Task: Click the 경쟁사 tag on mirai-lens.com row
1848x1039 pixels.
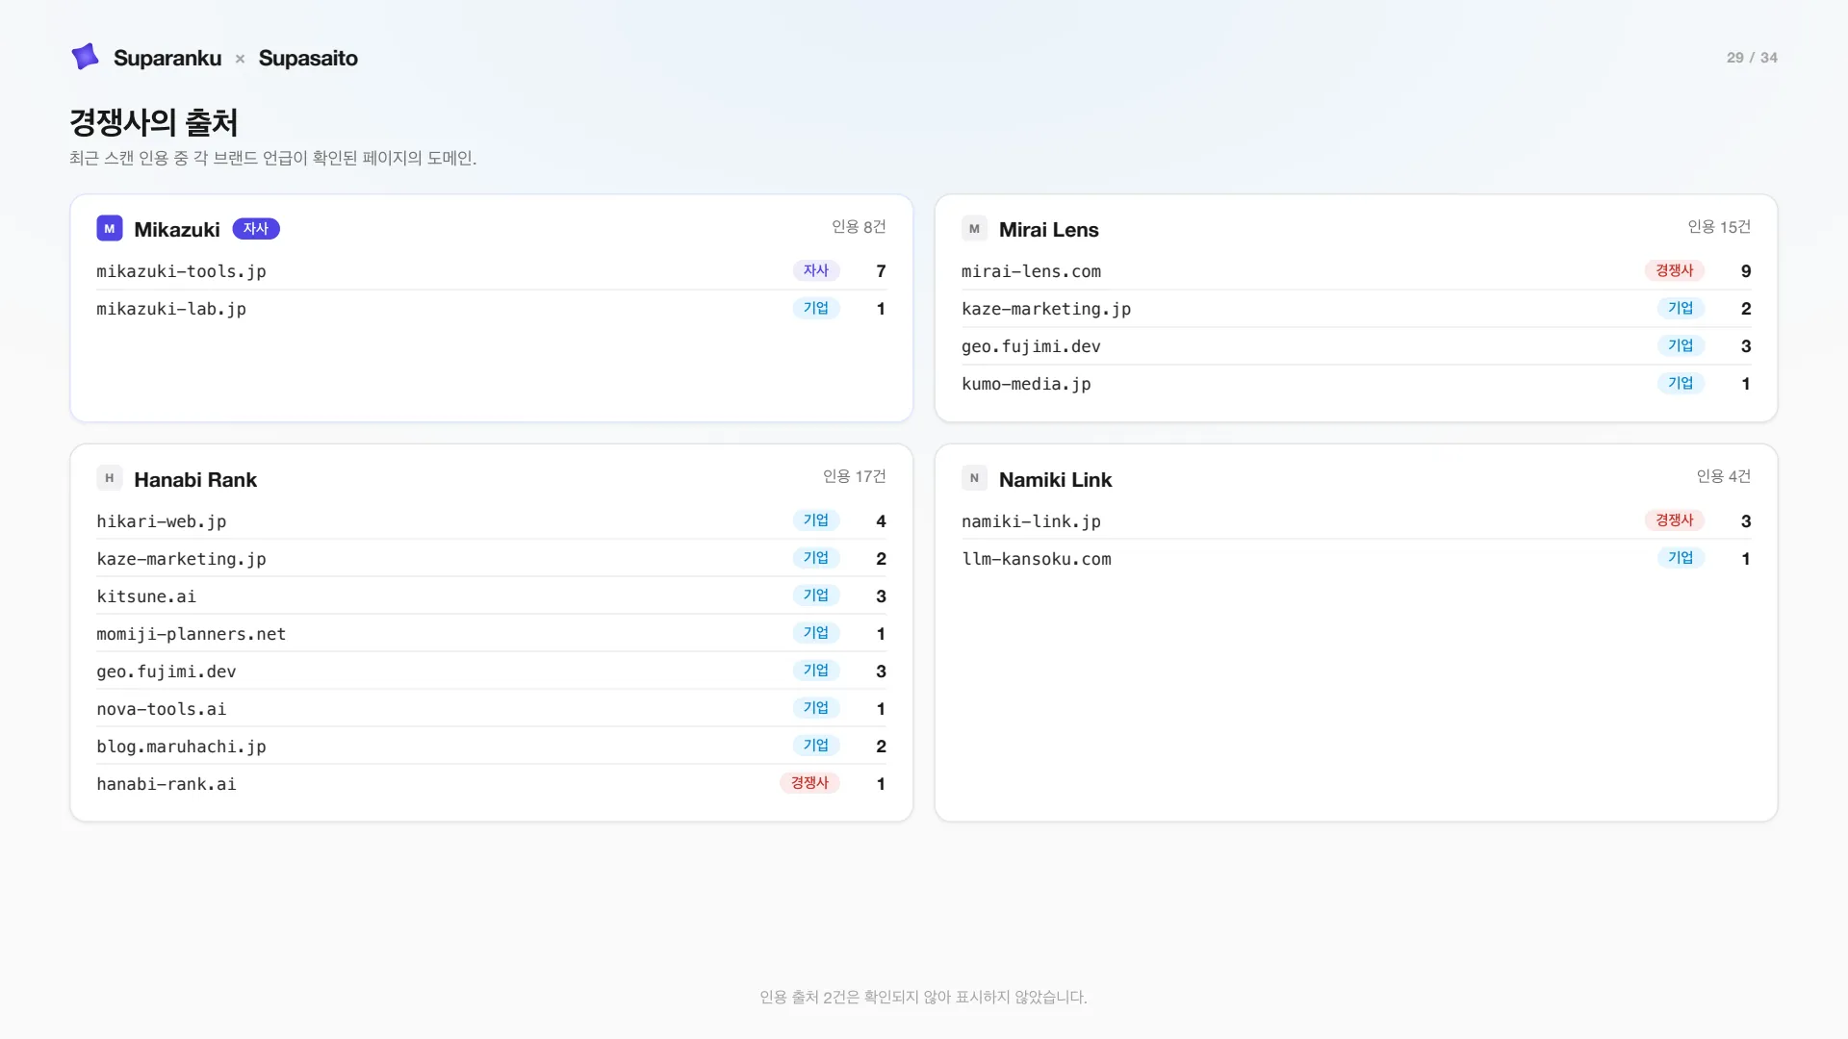Action: point(1674,271)
